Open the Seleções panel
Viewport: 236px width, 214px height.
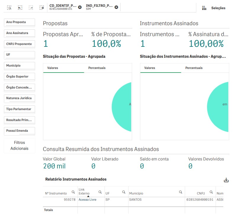[x=214, y=8]
